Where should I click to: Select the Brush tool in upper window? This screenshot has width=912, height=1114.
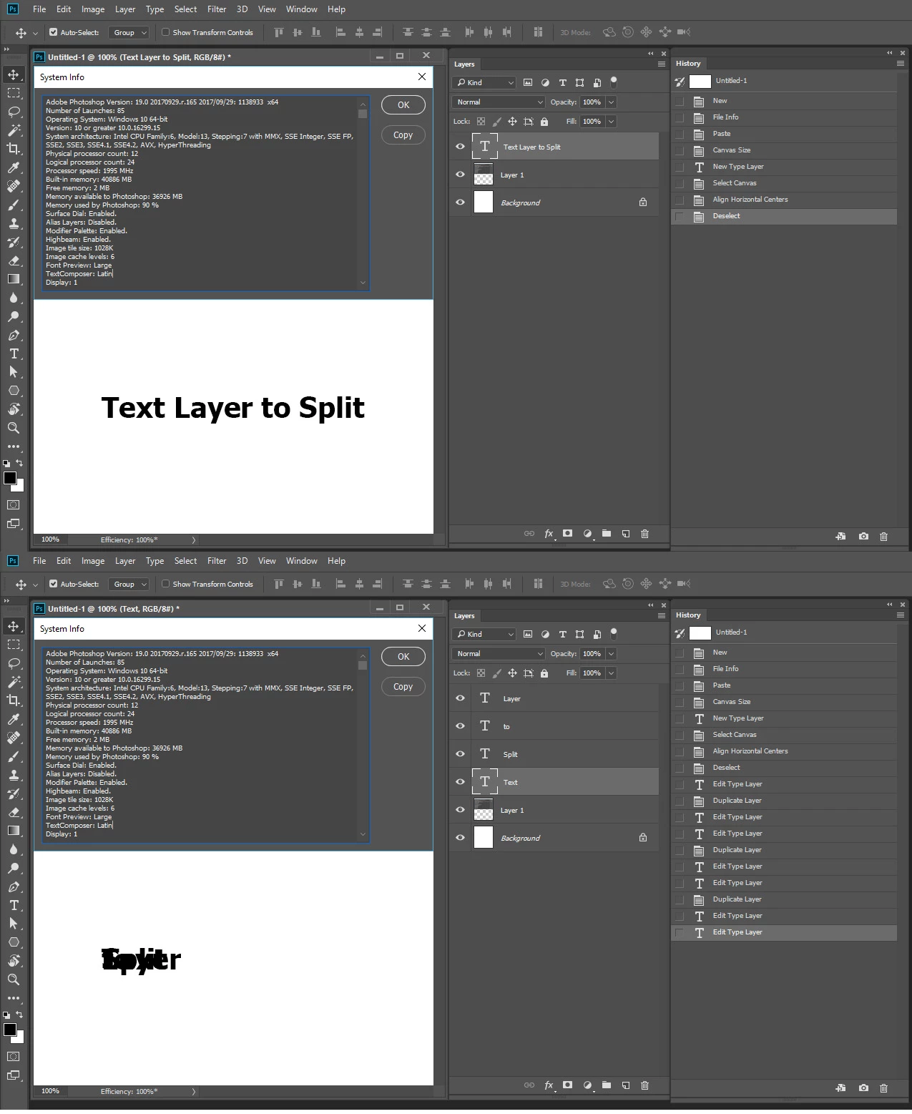coord(14,205)
